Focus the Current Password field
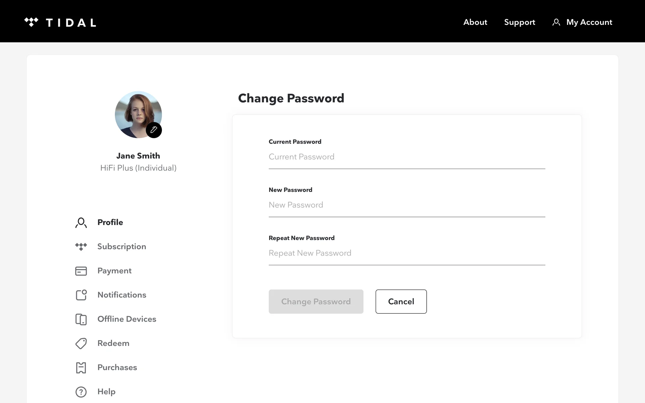Image resolution: width=645 pixels, height=403 pixels. point(406,157)
